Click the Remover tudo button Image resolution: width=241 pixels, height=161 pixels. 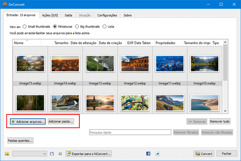point(220,121)
